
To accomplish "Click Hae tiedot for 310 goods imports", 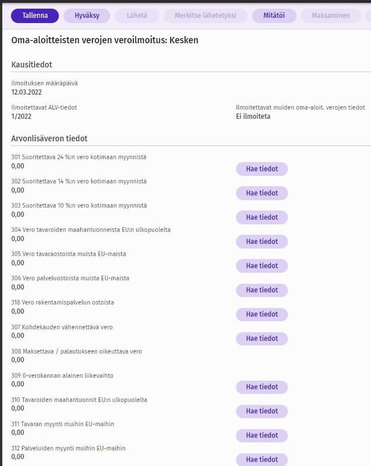I will click(262, 411).
